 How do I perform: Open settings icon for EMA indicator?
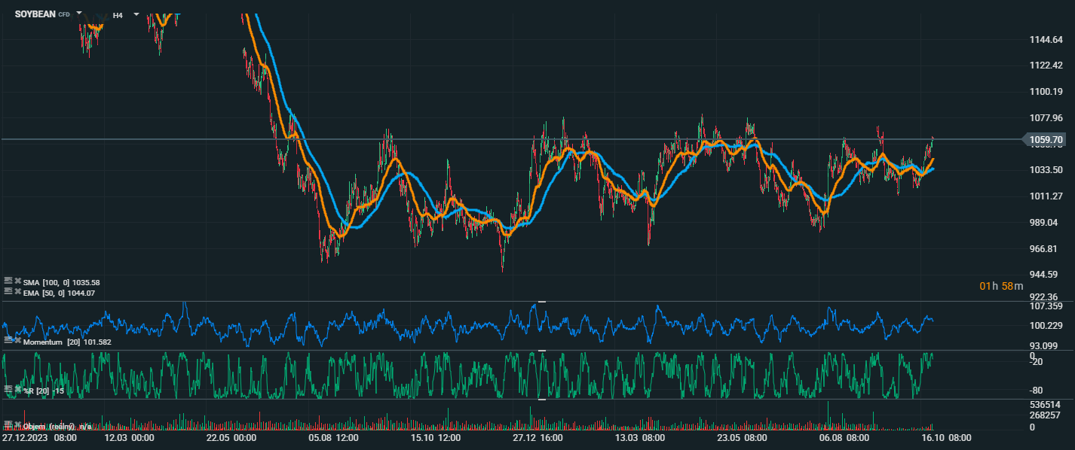pos(8,292)
